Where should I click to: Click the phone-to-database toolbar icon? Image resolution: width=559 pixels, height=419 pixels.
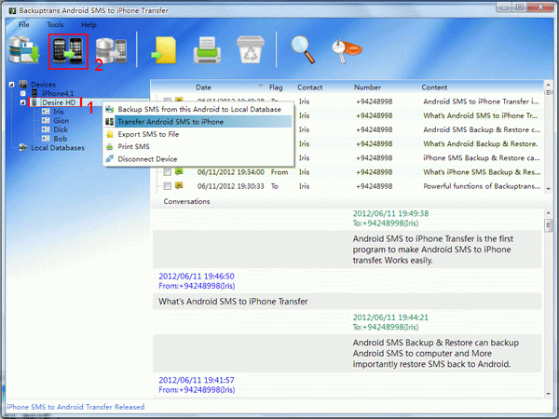(x=112, y=53)
